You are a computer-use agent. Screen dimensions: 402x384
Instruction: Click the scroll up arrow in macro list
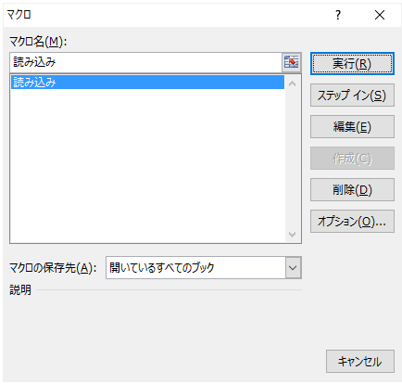coord(292,83)
